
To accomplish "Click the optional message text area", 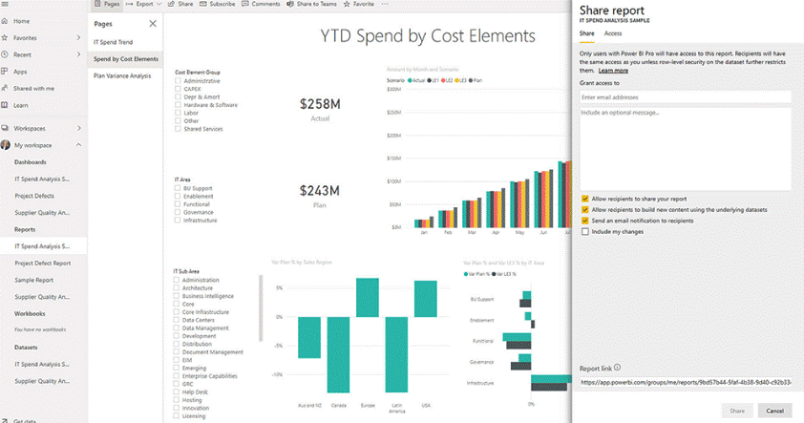I will point(686,149).
